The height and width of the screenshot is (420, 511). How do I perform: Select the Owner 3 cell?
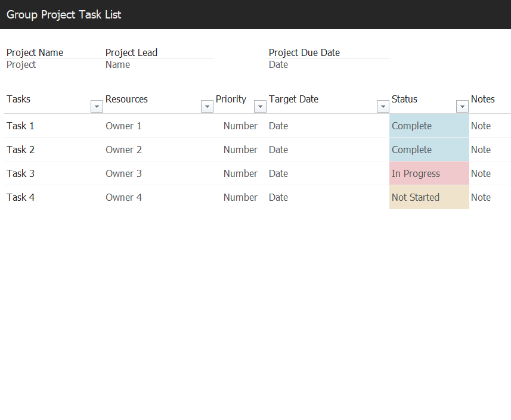click(x=159, y=173)
